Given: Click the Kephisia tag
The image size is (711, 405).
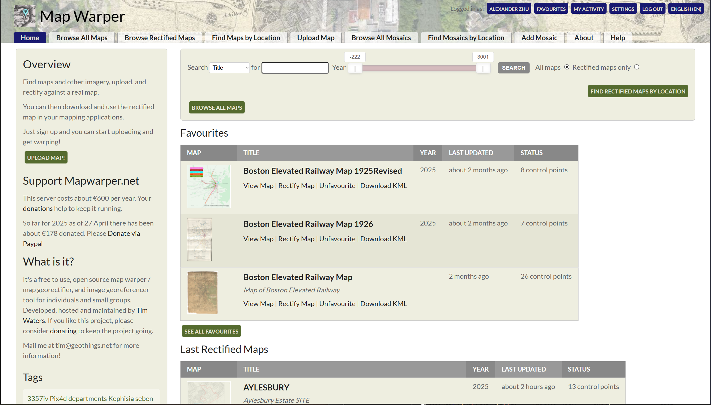Looking at the screenshot, I should coord(121,398).
